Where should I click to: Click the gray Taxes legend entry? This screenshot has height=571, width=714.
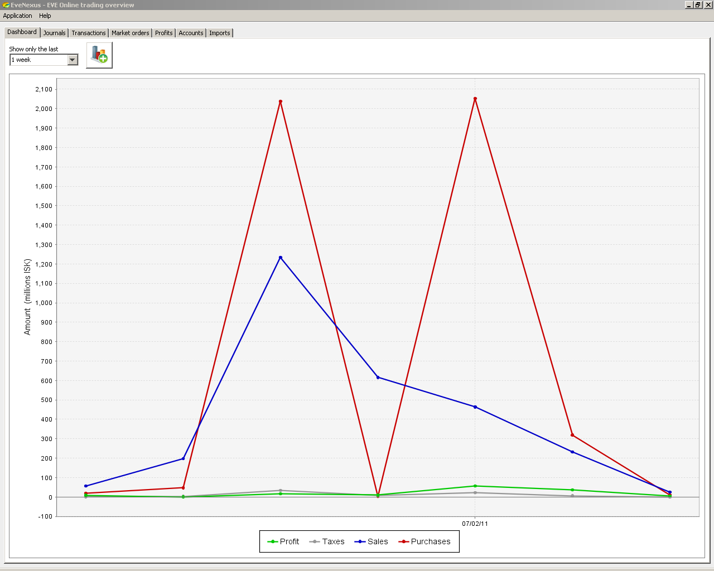(327, 541)
